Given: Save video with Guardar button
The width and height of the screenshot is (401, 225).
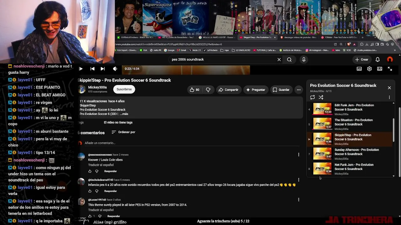Looking at the screenshot, I should click(281, 90).
